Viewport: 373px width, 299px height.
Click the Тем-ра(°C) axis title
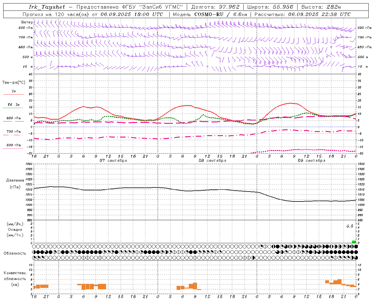point(14,83)
